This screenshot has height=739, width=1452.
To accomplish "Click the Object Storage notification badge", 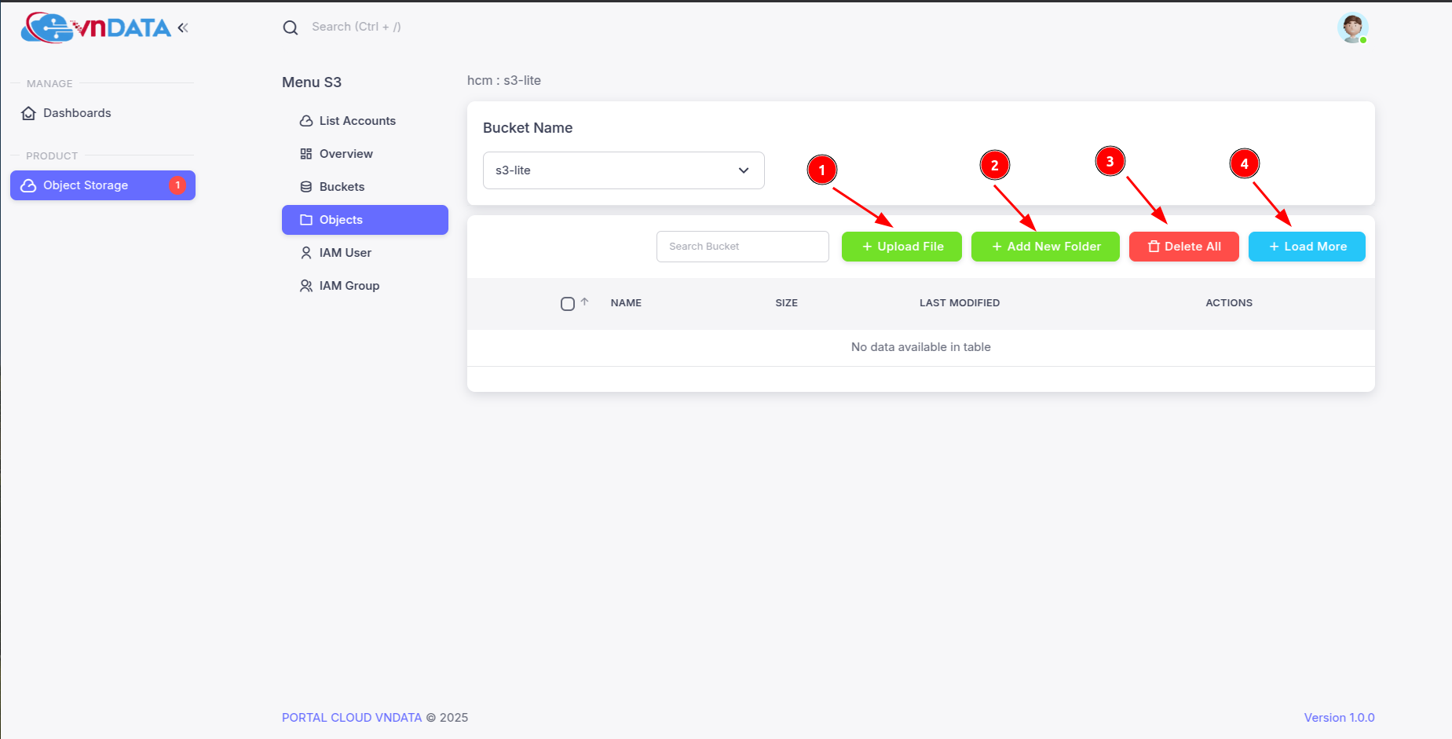I will pos(177,185).
